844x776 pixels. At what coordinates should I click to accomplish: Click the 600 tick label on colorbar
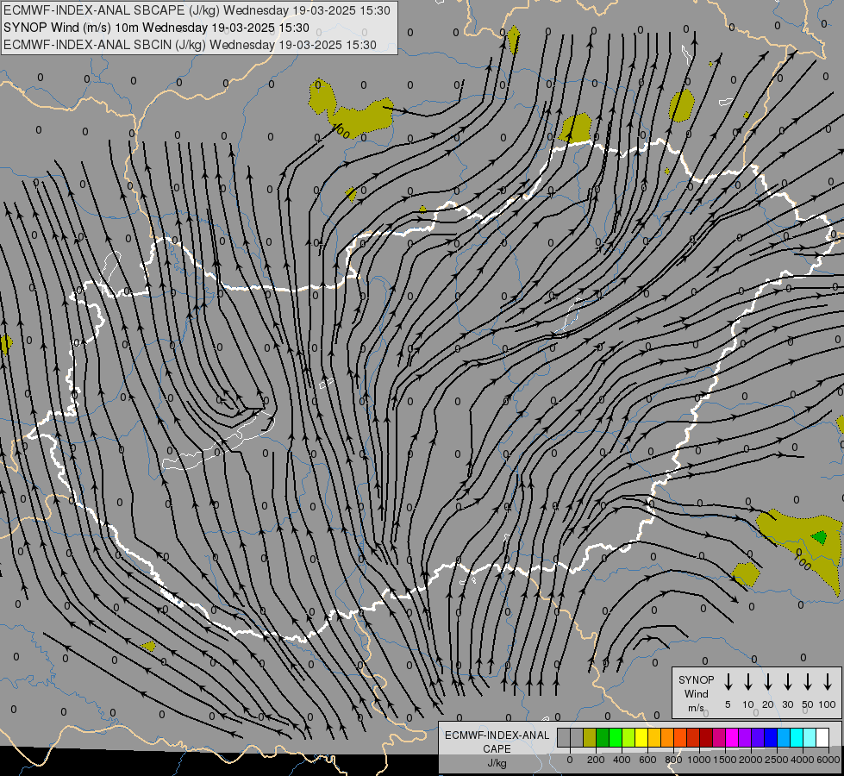(x=647, y=760)
